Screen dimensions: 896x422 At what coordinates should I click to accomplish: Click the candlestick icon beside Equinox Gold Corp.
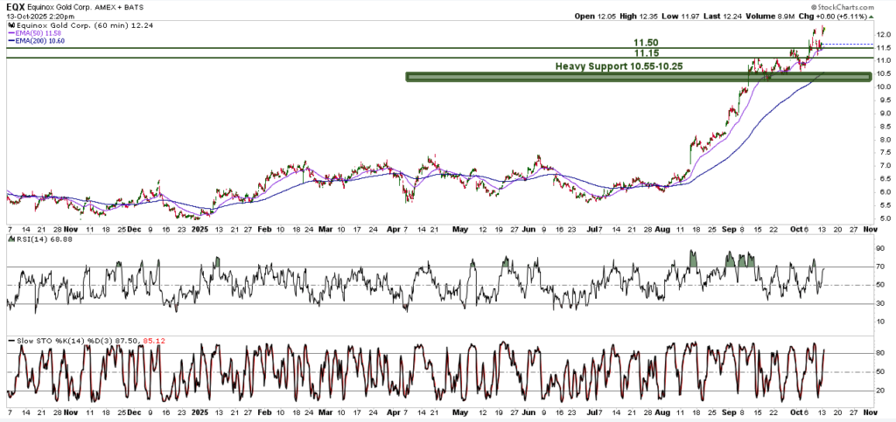click(x=9, y=25)
